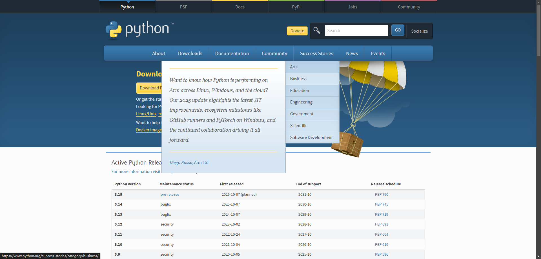Switch to the Community top tab
Viewport: 541px width, 259px height.
click(409, 7)
